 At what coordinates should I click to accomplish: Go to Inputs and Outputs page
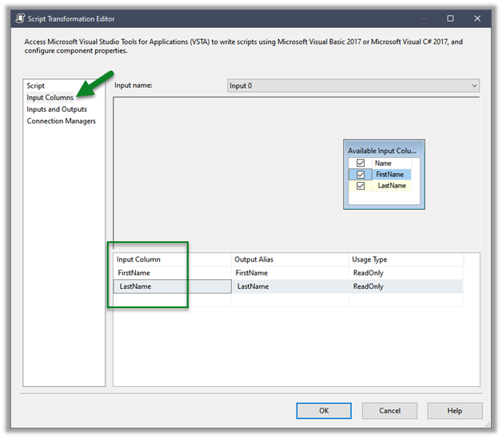point(57,109)
